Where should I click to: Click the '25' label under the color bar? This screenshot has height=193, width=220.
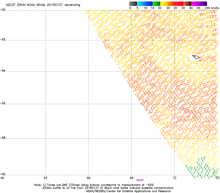point(168,8)
